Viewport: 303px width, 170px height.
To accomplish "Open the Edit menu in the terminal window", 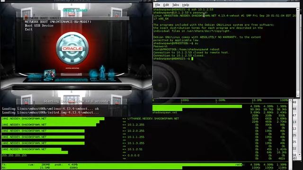I will 166,5.
